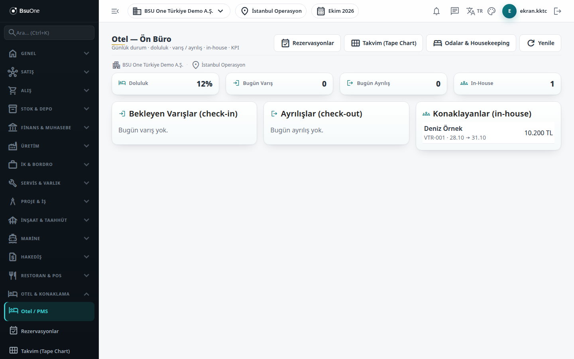Click the Doluluk 12% KPI card
The width and height of the screenshot is (574, 359).
165,84
